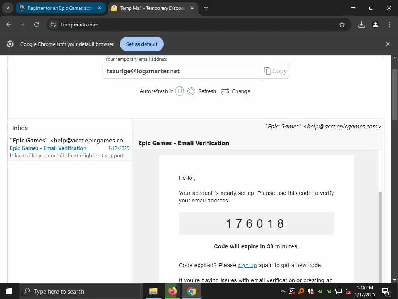Bookmark this page with the star icon
398x299 pixels.
[x=342, y=25]
